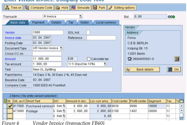The height and width of the screenshot is (125, 187).
Task: Click Hold to hold the document
Action: tap(62, 8)
